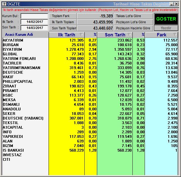Select the PHILLIPCAPITAL row name
The width and height of the screenshot is (181, 177).
pyautogui.click(x=18, y=82)
